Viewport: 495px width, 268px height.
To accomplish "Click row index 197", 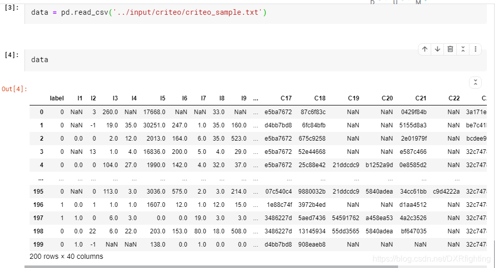I will tap(38, 218).
